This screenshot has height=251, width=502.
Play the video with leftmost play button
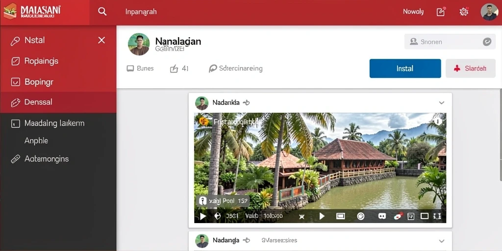(202, 216)
